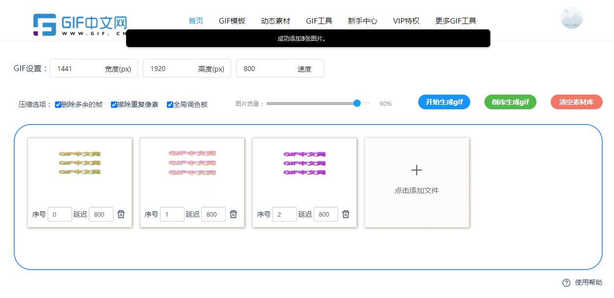Disable the 擦除重复像素 compression option
The image size is (614, 298).
pyautogui.click(x=114, y=104)
